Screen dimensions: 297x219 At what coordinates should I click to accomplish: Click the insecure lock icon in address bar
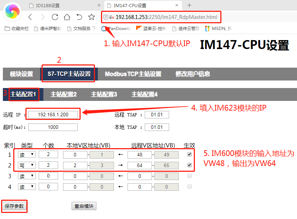coord(111,17)
